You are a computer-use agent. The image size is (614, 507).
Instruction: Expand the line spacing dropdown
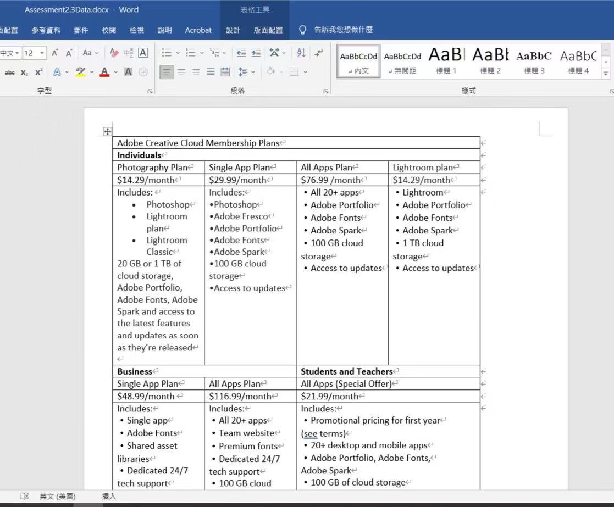click(x=253, y=72)
